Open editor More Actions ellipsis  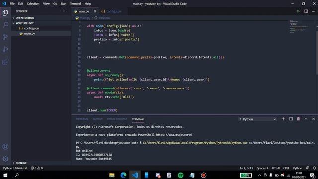point(314,11)
